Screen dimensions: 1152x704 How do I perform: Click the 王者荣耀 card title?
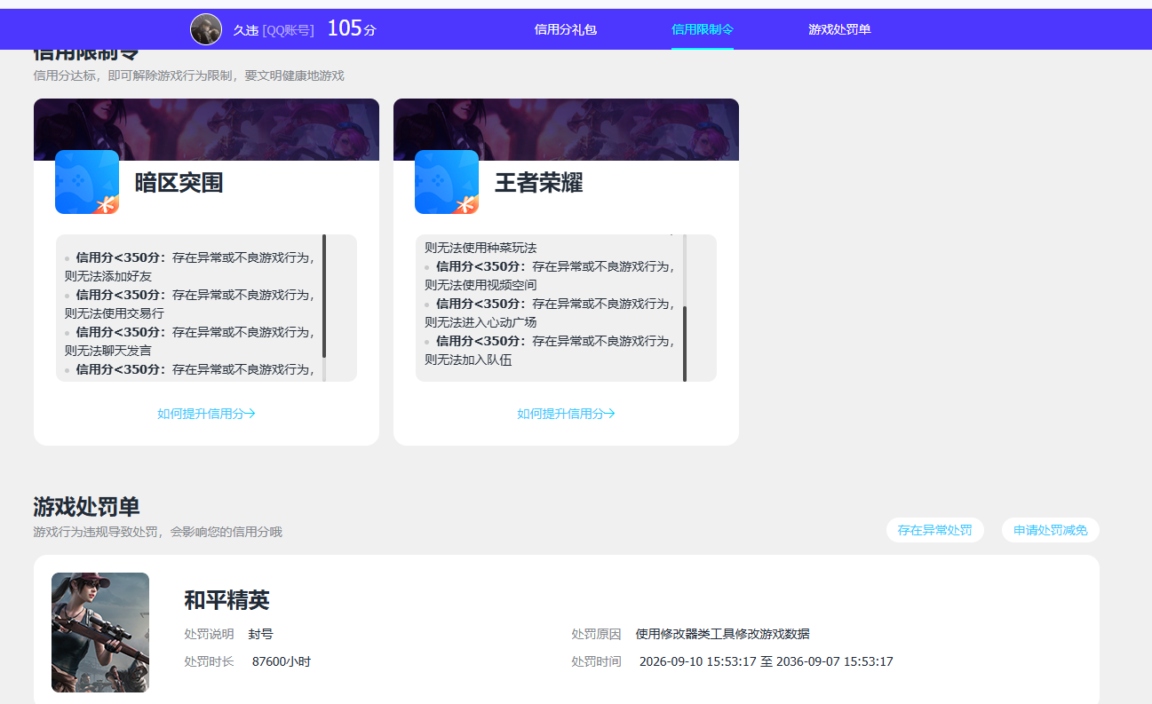click(x=538, y=183)
